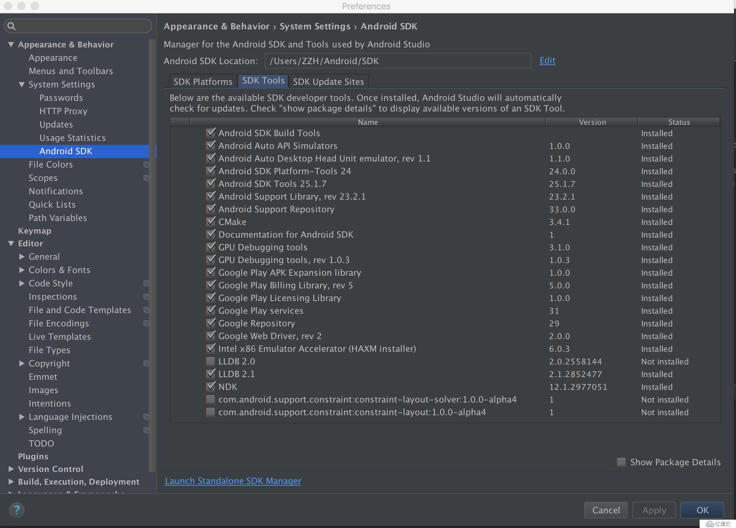Click the Edit SDK location link
This screenshot has height=528, width=736.
[x=547, y=60]
